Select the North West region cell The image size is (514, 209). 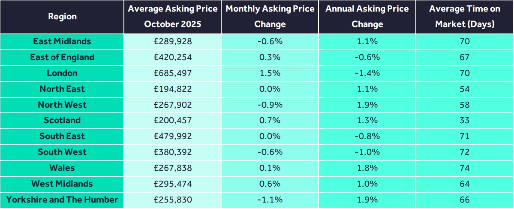[x=62, y=105]
